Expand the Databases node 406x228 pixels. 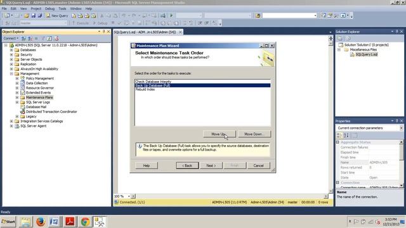pyautogui.click(x=11, y=50)
